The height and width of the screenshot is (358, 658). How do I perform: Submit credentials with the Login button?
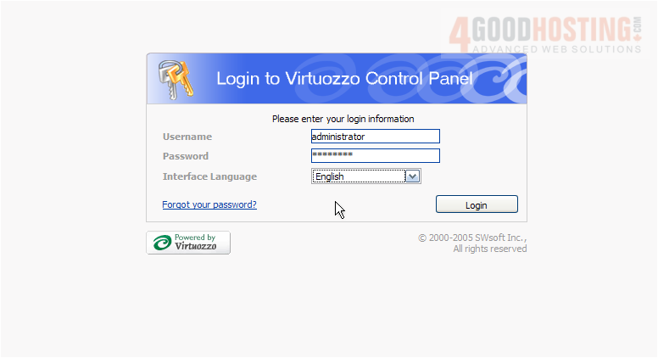coord(477,204)
